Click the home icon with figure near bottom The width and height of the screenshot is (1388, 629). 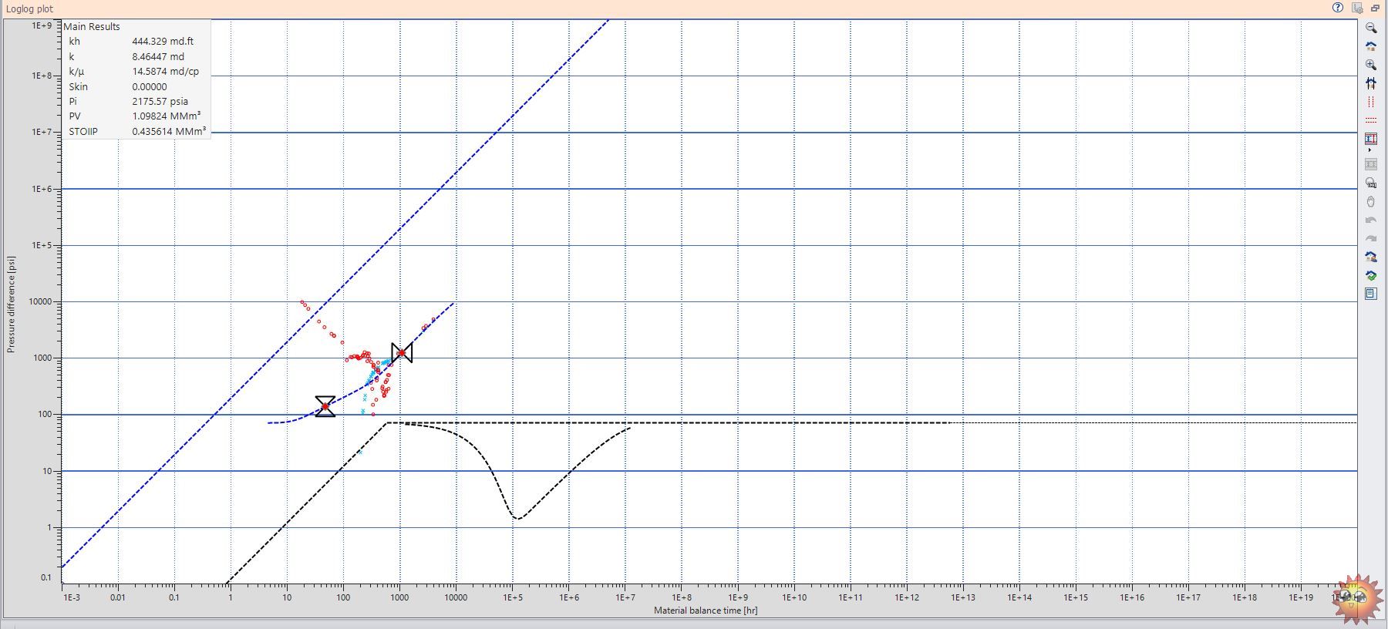(1371, 257)
